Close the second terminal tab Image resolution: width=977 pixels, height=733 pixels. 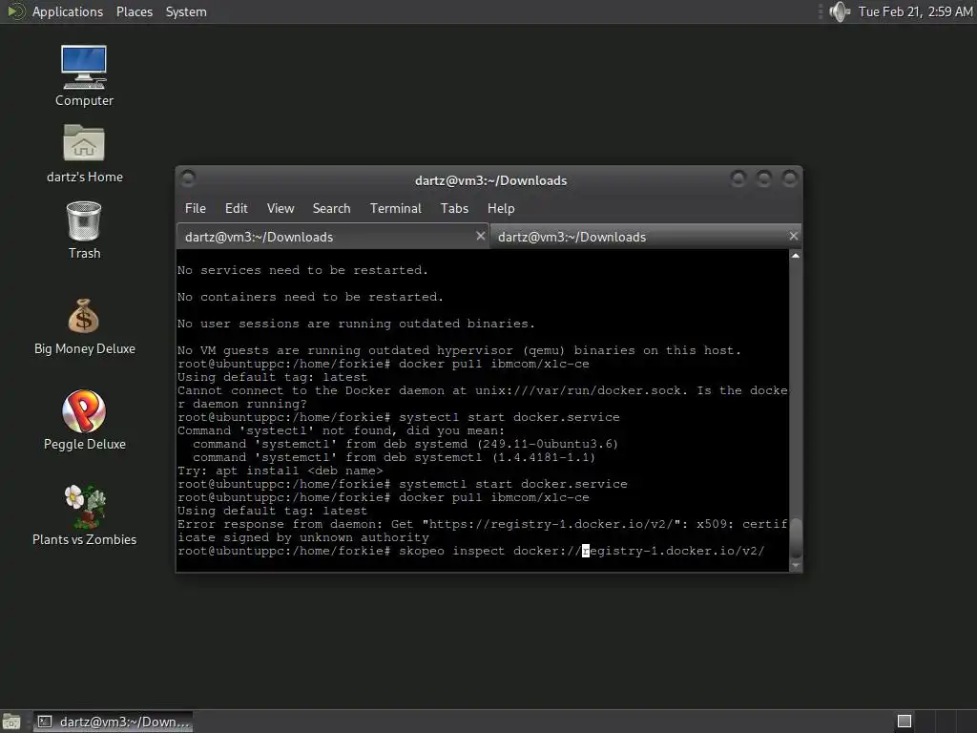point(793,236)
